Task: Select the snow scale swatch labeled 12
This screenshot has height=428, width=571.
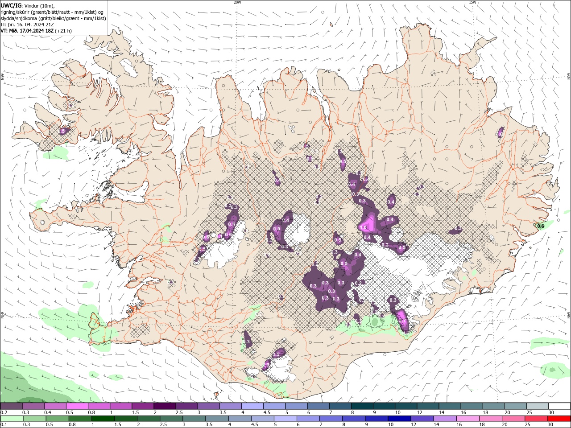Action: pos(428,406)
